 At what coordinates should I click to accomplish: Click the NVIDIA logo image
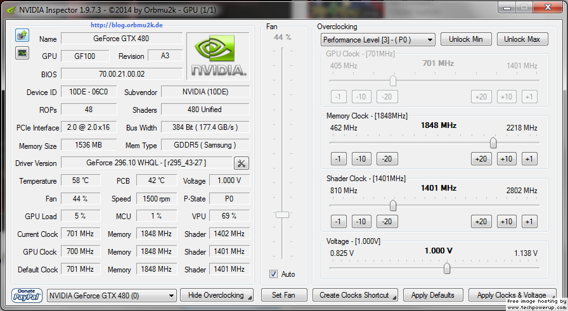pyautogui.click(x=218, y=56)
